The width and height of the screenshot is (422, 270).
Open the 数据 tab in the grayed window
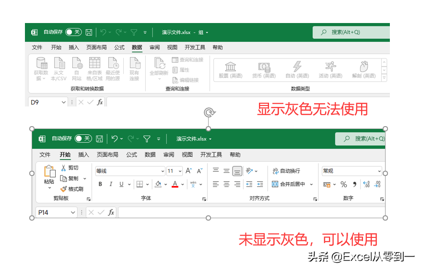coord(137,47)
